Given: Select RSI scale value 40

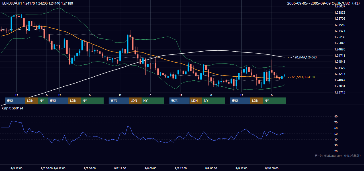Looking at the screenshot, I should (336, 139).
